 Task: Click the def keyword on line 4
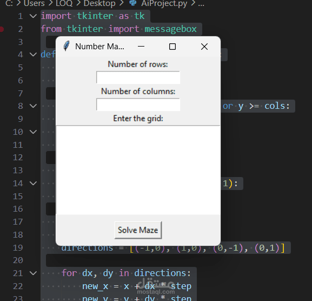[x=48, y=54]
